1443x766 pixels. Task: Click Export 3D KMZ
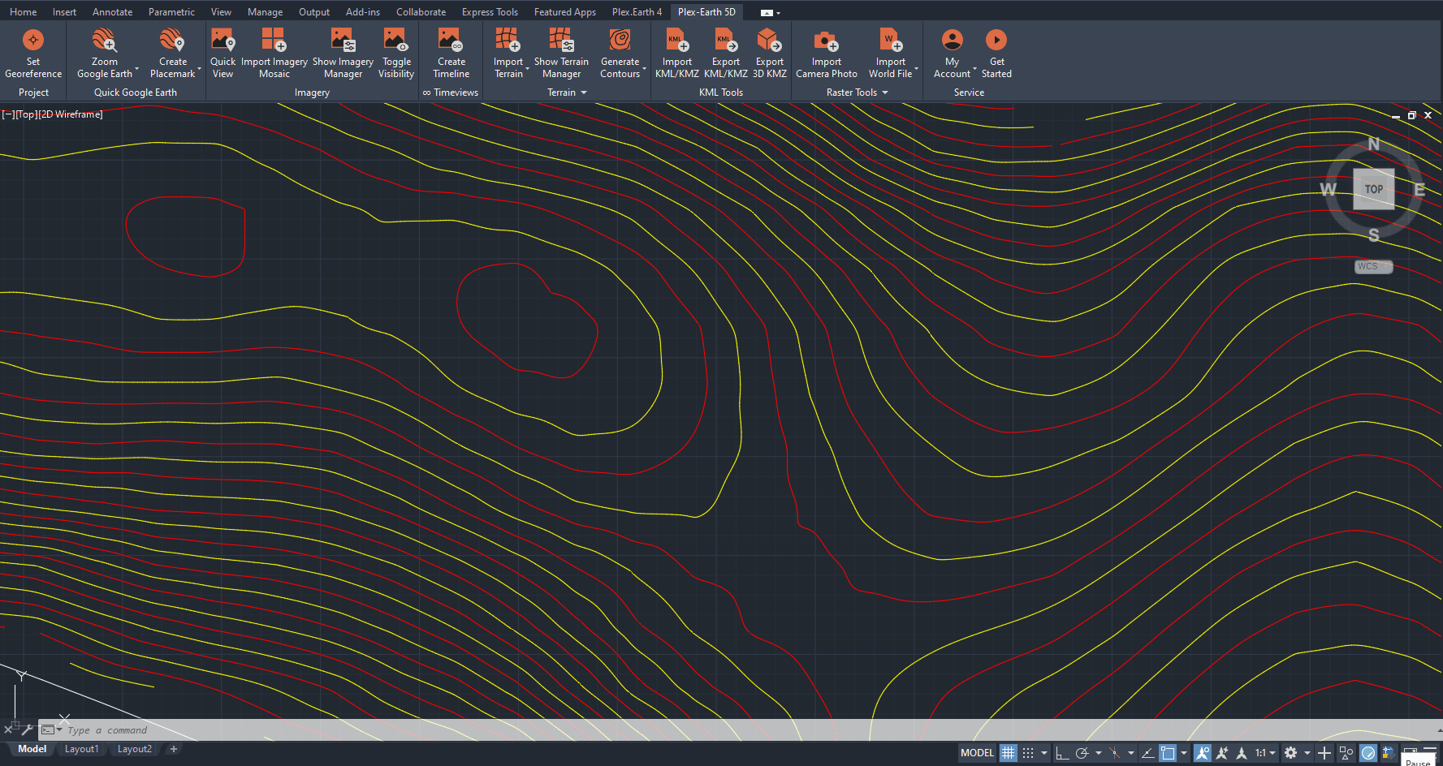point(770,54)
